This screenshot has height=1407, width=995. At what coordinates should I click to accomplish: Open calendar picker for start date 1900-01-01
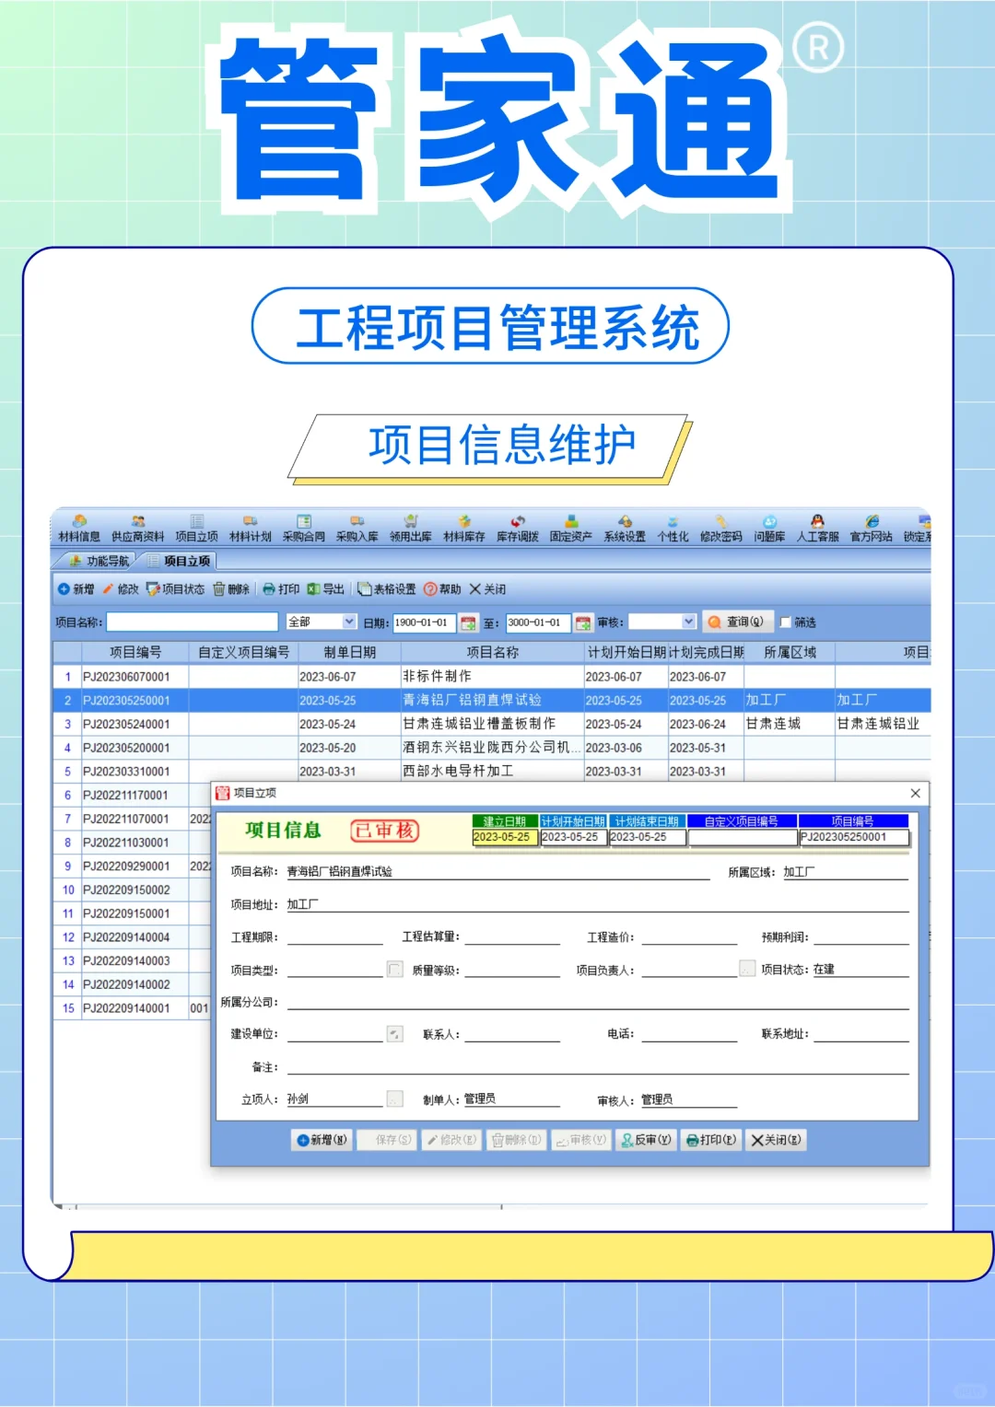point(468,623)
